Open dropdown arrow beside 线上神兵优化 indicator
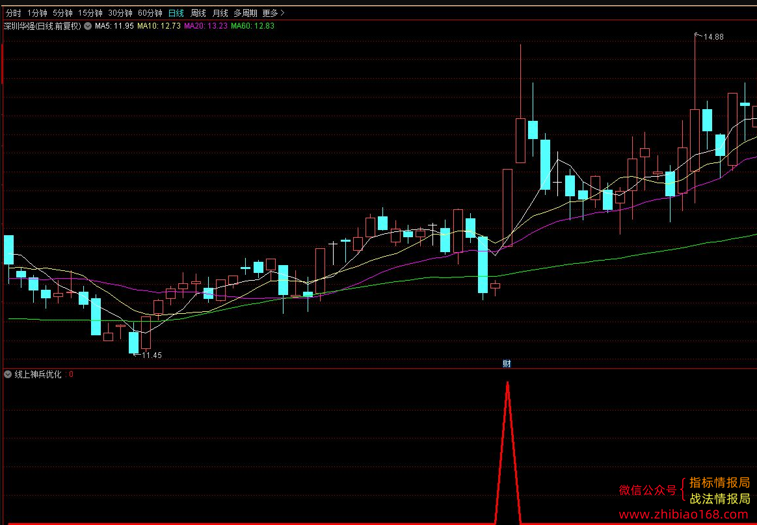The width and height of the screenshot is (757, 525). pos(8,374)
